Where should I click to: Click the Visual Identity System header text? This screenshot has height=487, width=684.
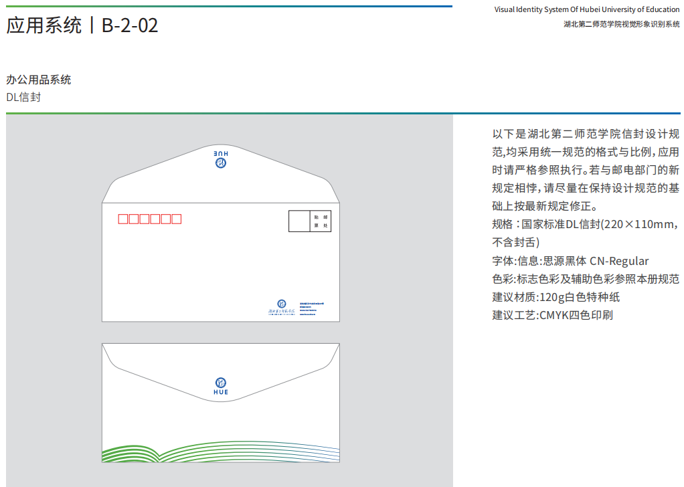click(x=586, y=9)
